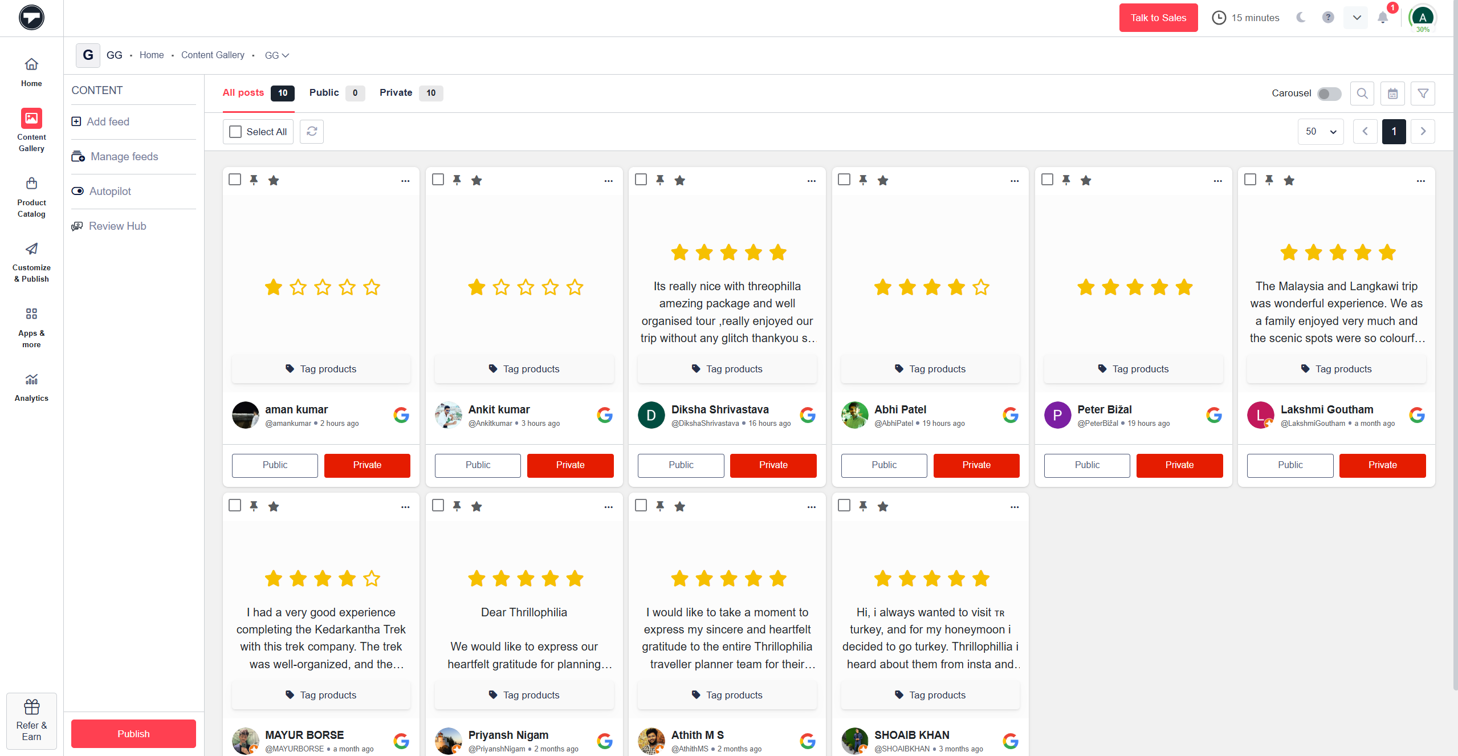
Task: Open the calendar date filter icon
Action: tap(1392, 94)
